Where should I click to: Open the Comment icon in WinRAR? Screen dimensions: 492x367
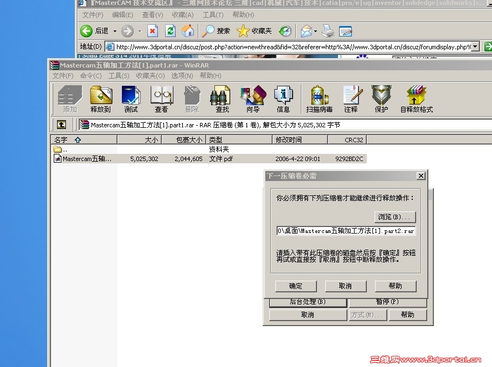point(351,99)
